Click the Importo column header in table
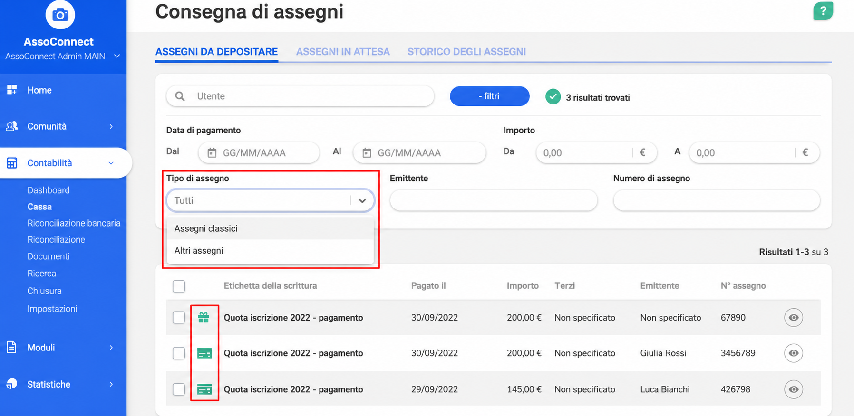The height and width of the screenshot is (416, 854). (x=523, y=285)
